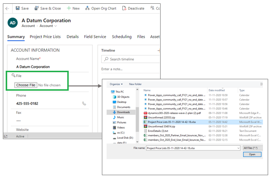271x179 pixels.
Task: Deactivate the account from the toolbar
Action: coord(133,9)
